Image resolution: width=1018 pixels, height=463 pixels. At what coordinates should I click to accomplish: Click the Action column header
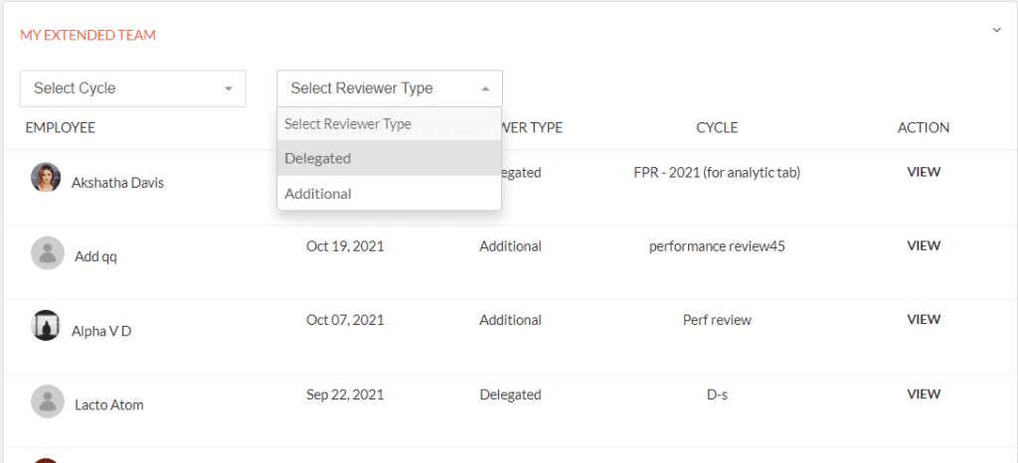pos(924,128)
